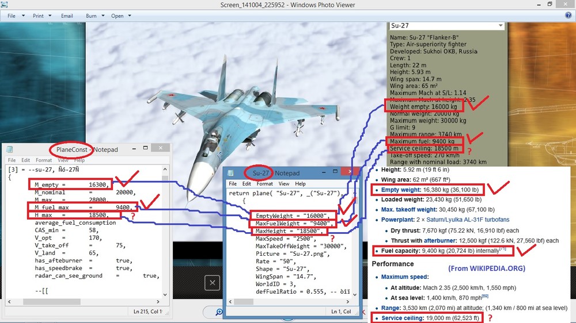This screenshot has width=576, height=323.
Task: Maximize the PlaneConst Notepad window
Action: [x=146, y=148]
